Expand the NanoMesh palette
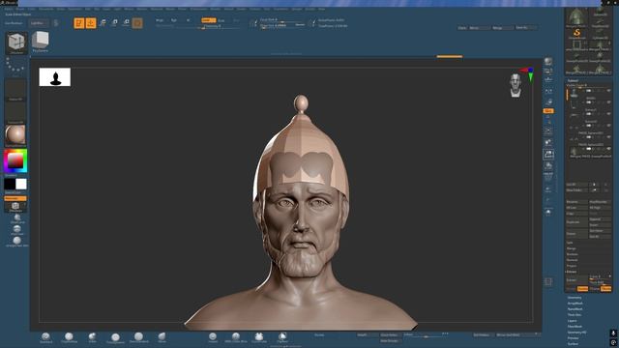619x348 pixels. [575, 309]
